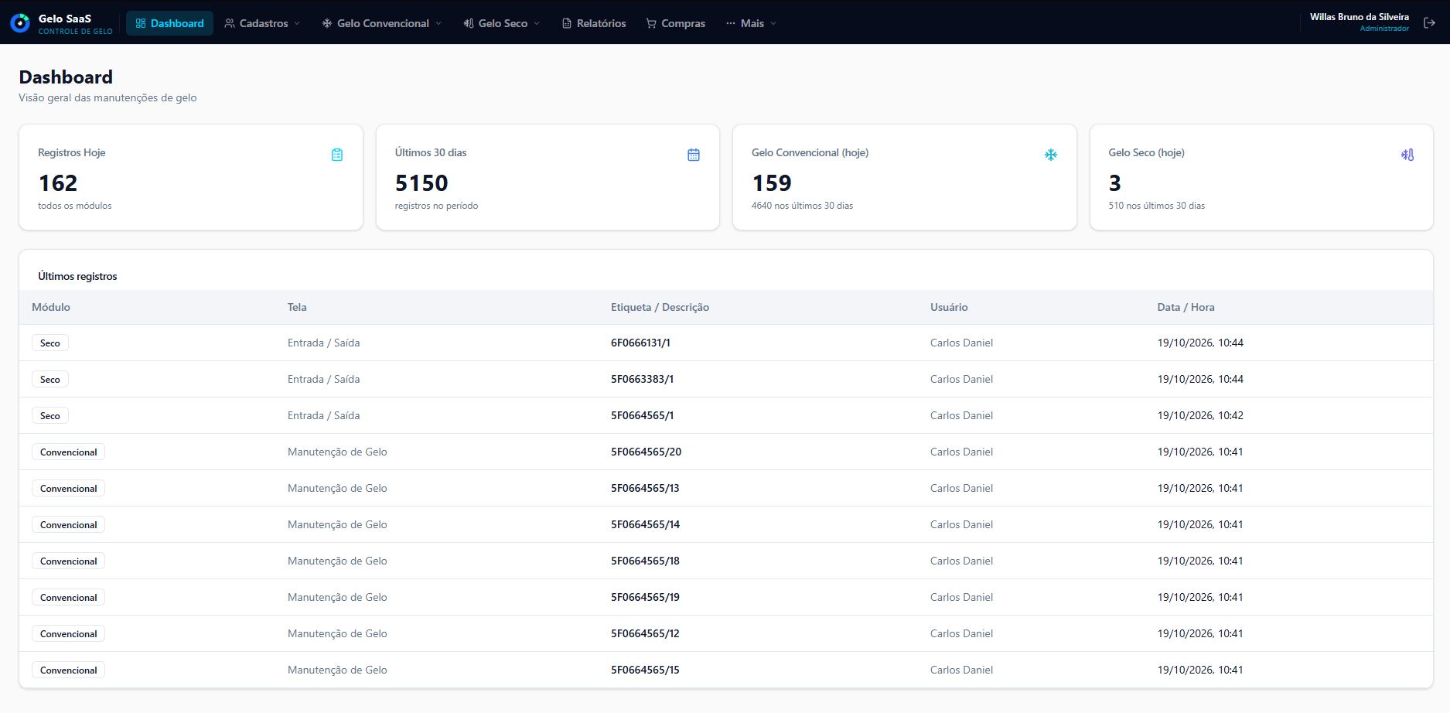Viewport: 1450px width, 713px height.
Task: Click the 5150 records value
Action: [x=421, y=183]
